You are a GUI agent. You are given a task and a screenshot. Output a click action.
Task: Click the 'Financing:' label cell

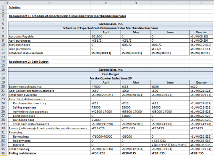click(49, 132)
